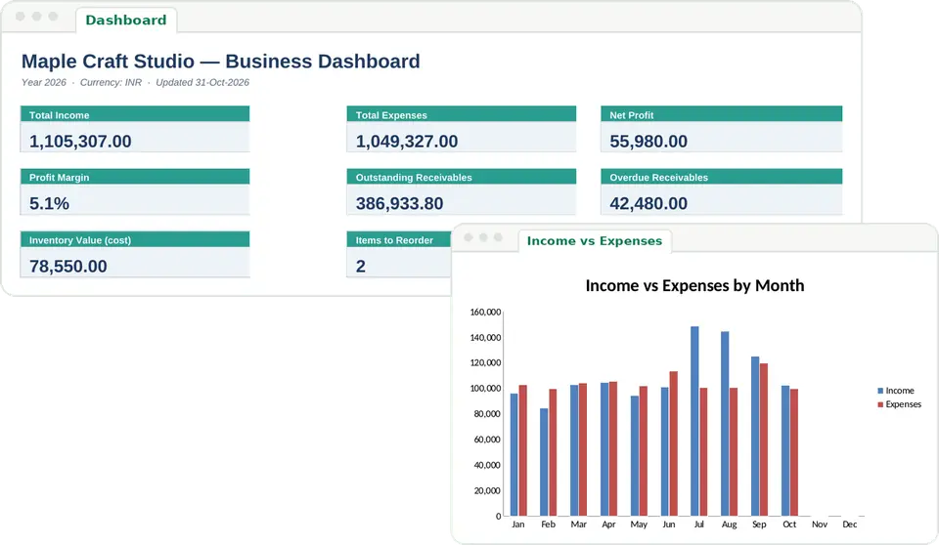Select the October Income bar

tap(785, 451)
